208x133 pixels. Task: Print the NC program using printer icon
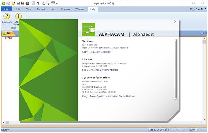pos(28,3)
